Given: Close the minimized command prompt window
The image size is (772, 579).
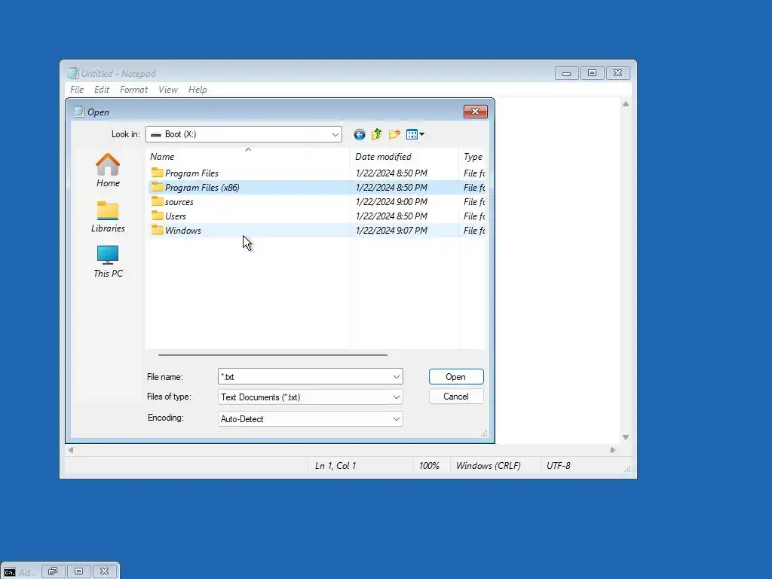Looking at the screenshot, I should click(x=104, y=571).
